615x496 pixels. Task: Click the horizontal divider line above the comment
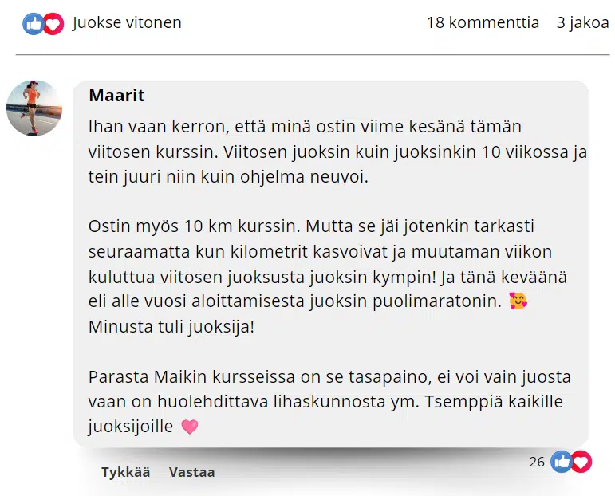click(x=312, y=55)
